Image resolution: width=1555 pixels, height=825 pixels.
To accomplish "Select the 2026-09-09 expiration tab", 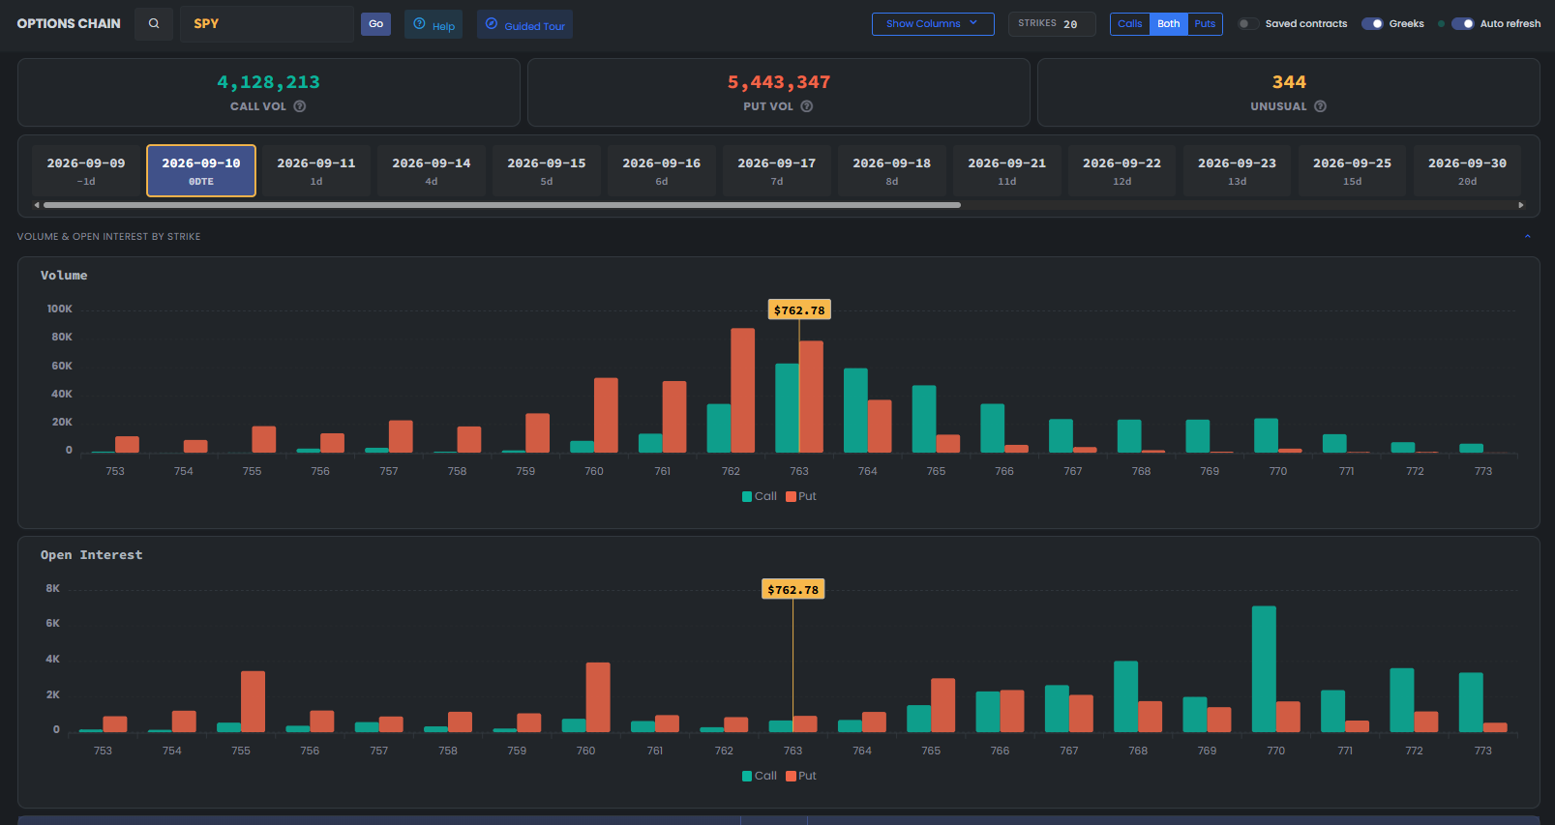I will 86,171.
